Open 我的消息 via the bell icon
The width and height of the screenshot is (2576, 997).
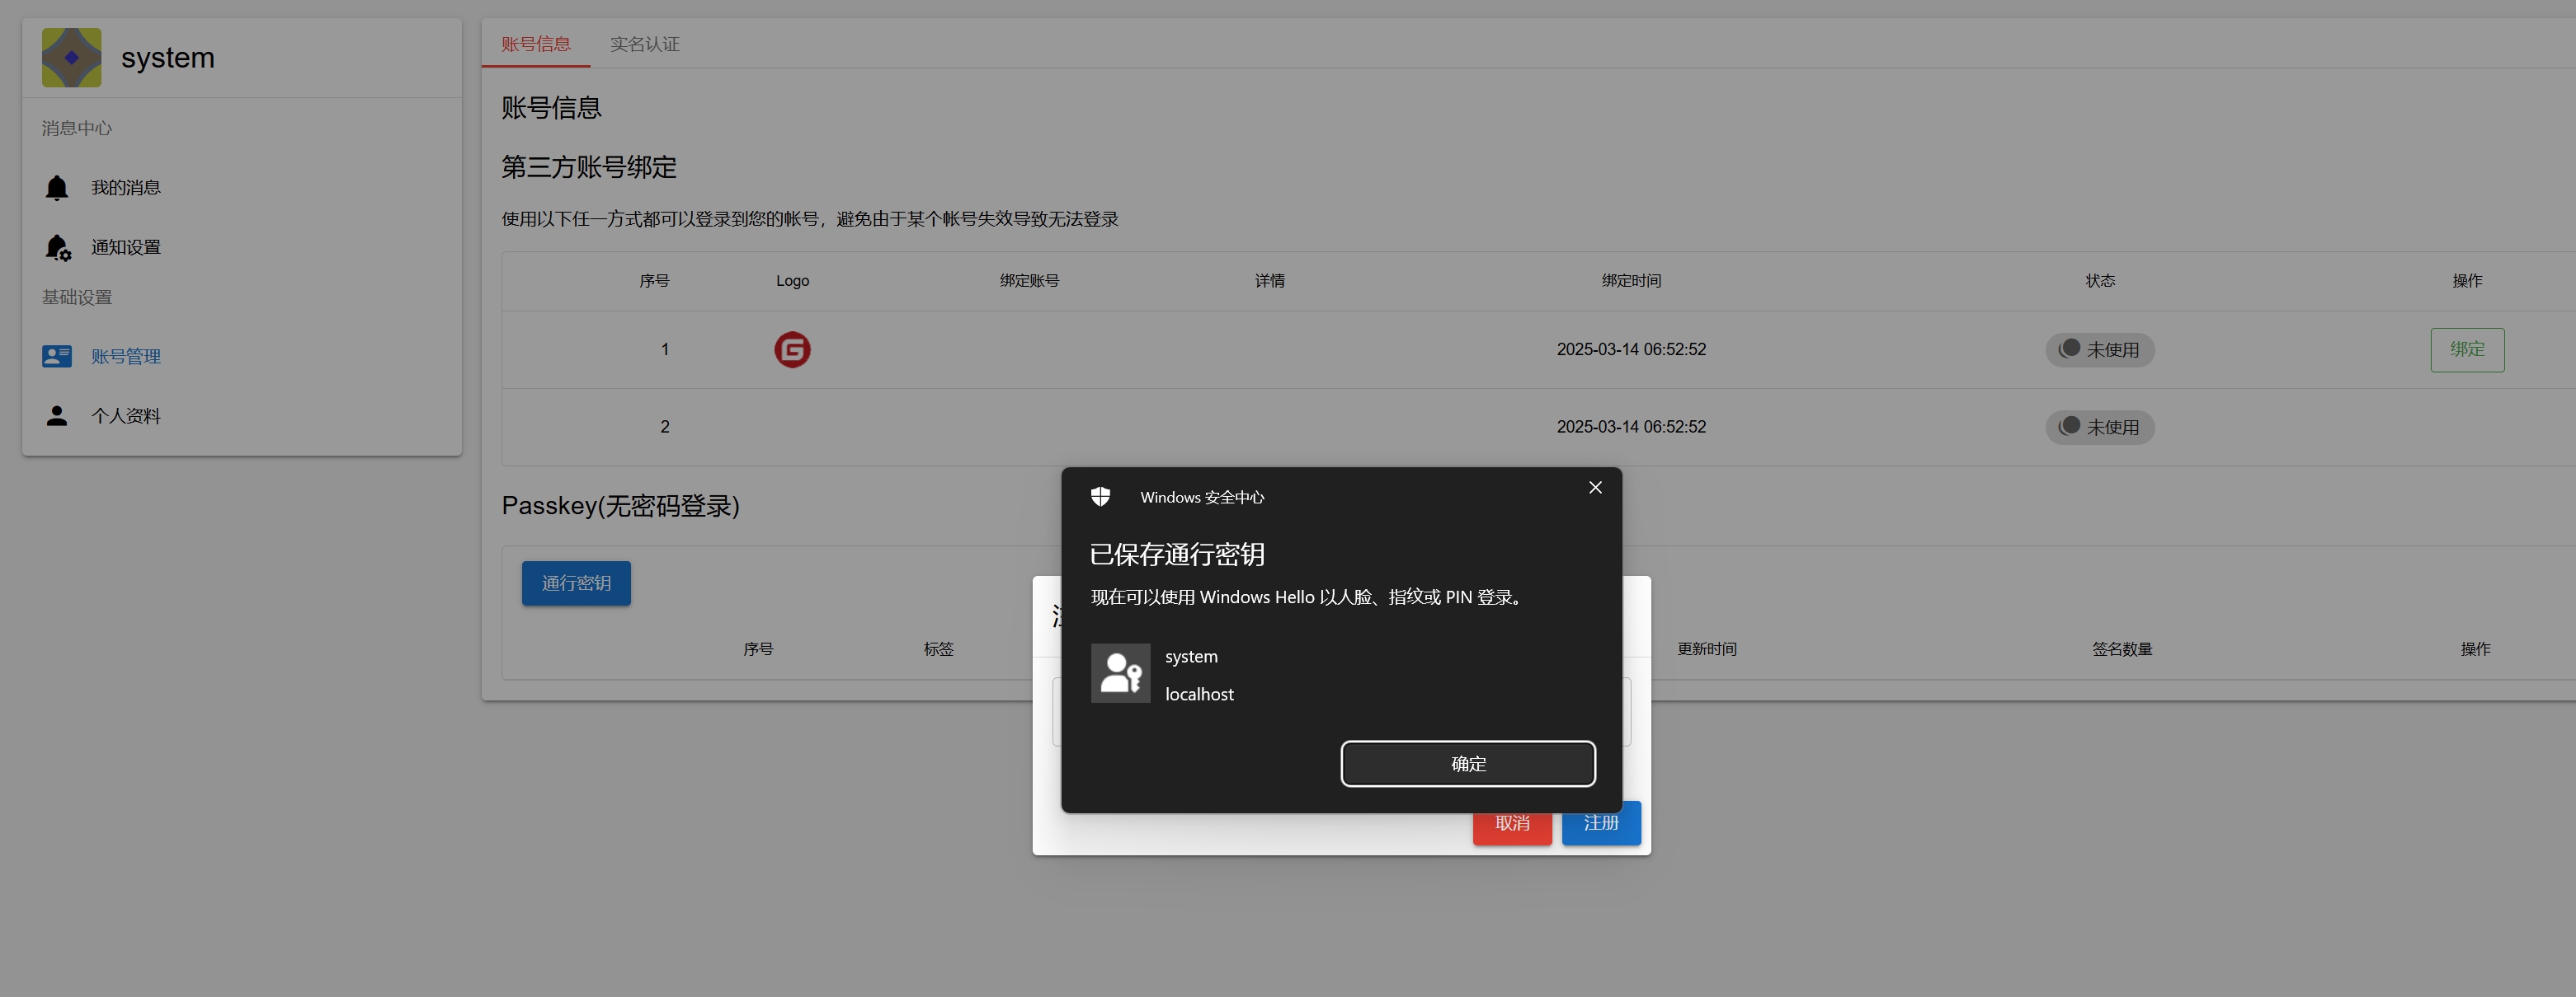pyautogui.click(x=57, y=187)
